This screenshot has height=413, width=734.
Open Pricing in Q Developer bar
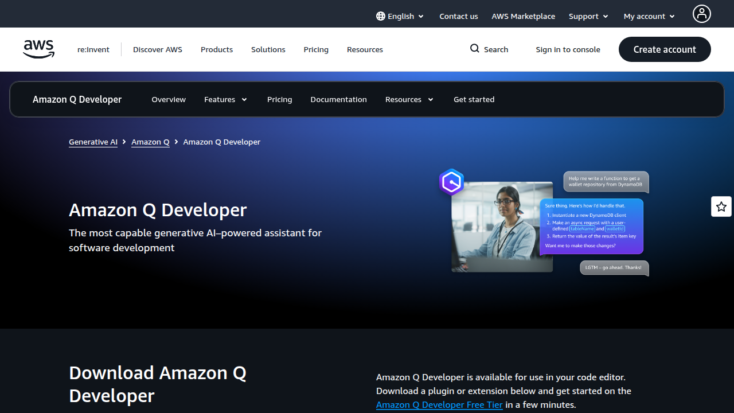pos(280,99)
